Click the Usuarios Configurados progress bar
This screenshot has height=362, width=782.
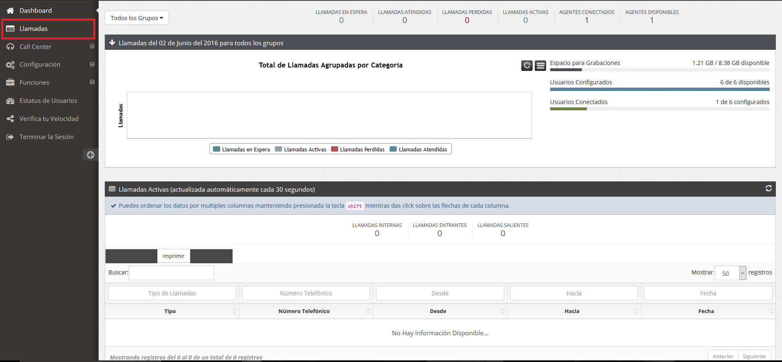[x=660, y=89]
